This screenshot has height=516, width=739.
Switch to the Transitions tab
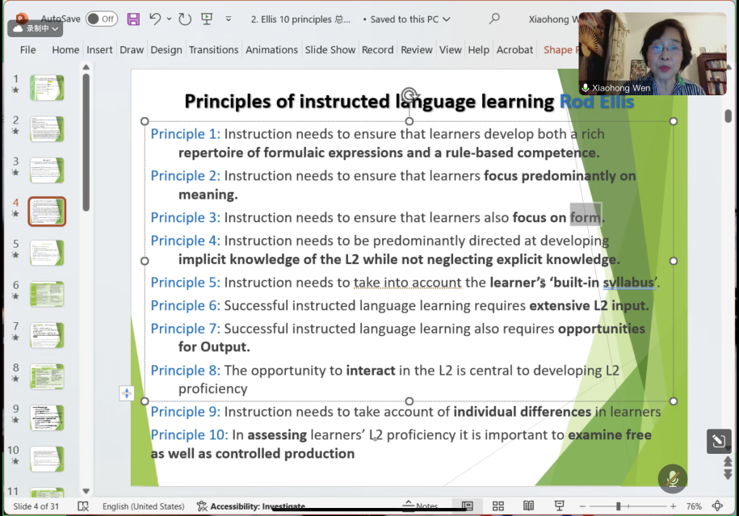(x=213, y=49)
